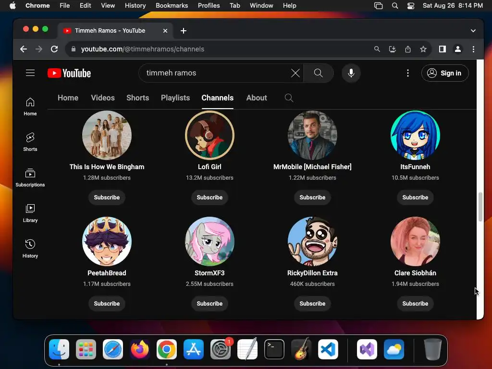Open Subscriptions in the left sidebar
The width and height of the screenshot is (492, 369).
[x=30, y=178]
